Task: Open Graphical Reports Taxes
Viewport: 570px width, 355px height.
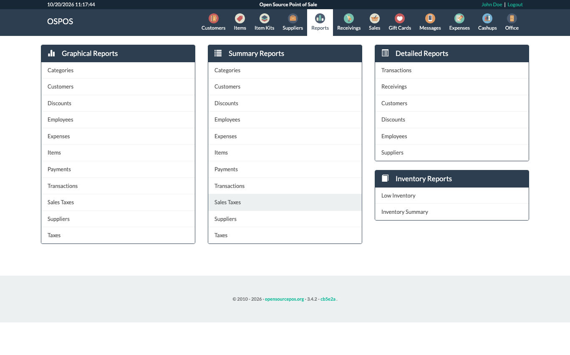Action: (x=118, y=235)
